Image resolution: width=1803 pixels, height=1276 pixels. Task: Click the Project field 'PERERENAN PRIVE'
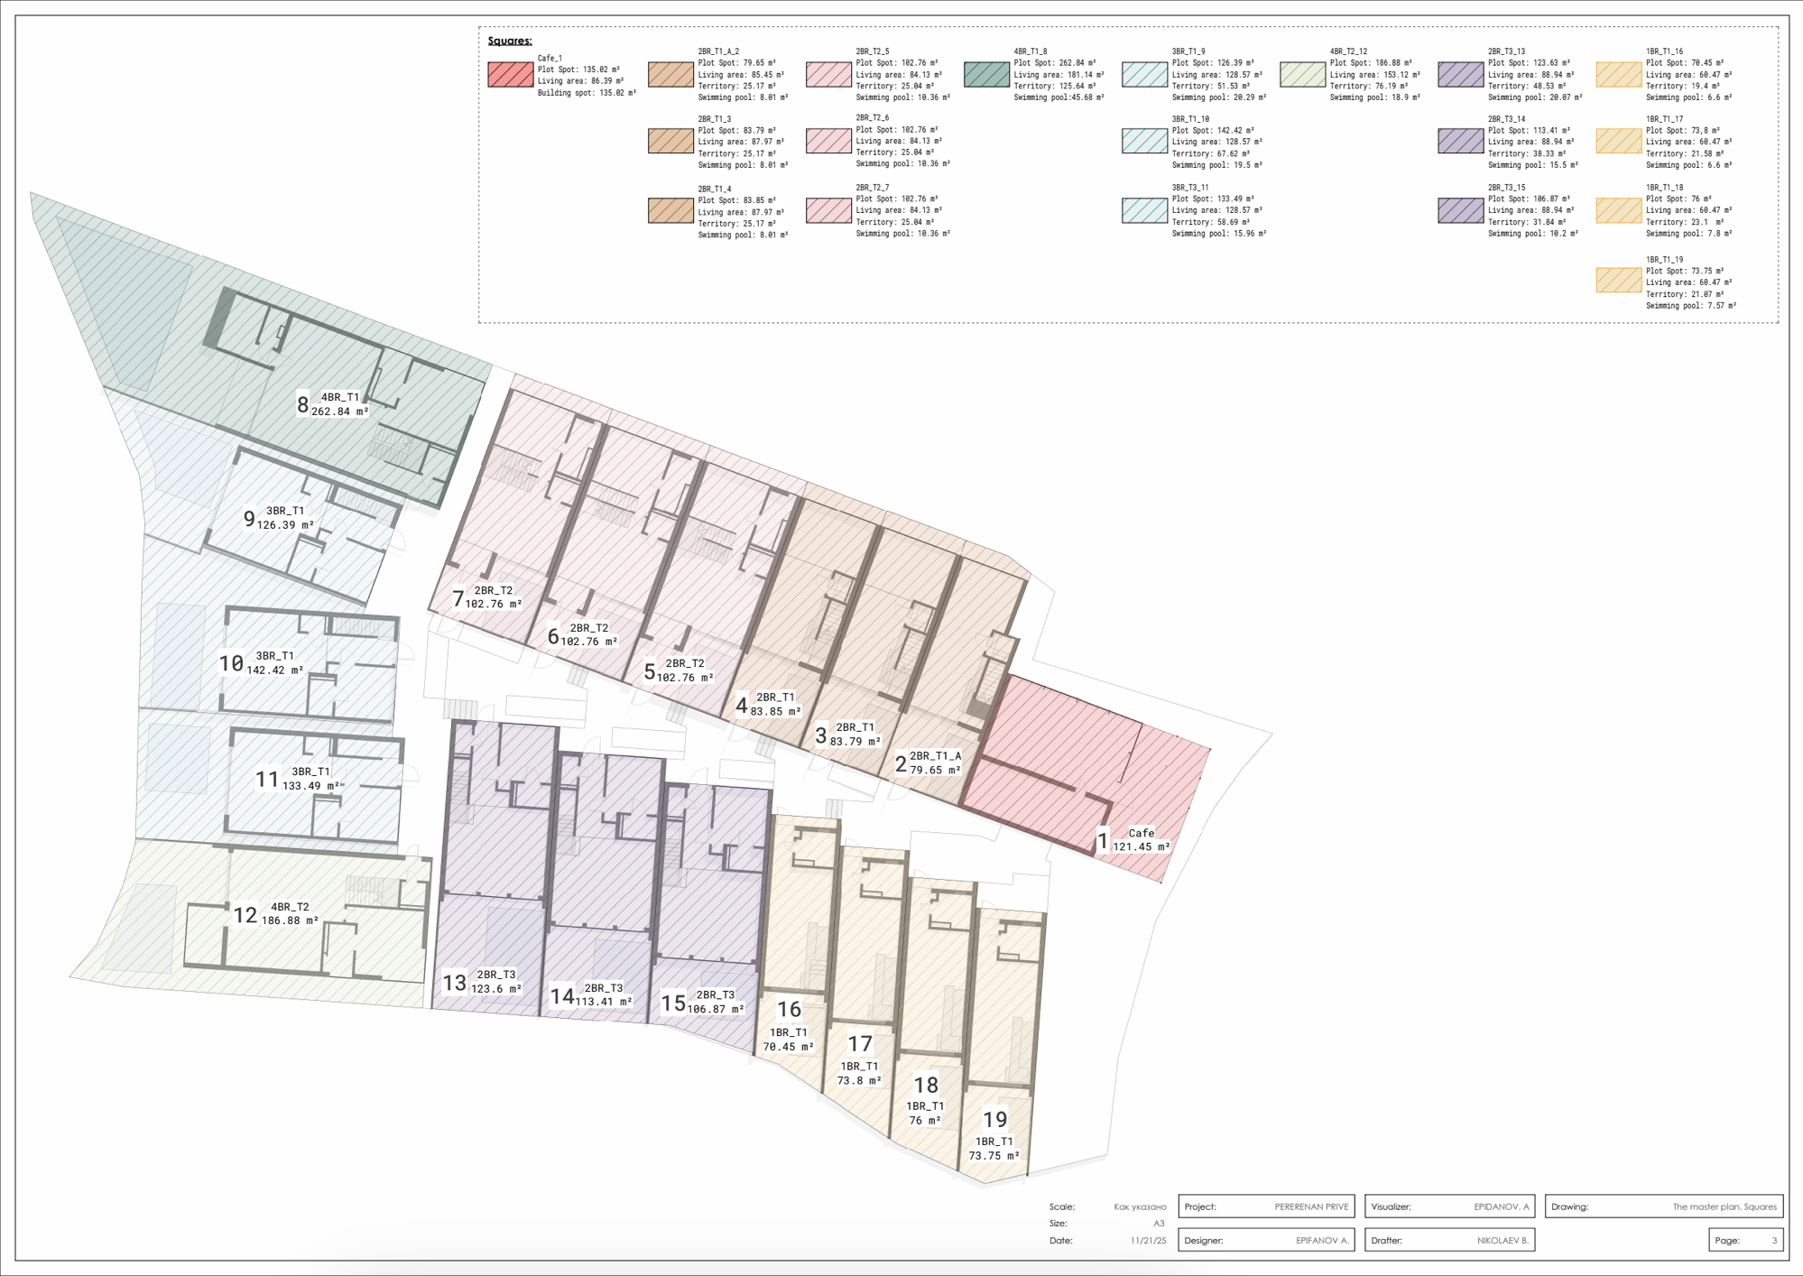1266,1207
